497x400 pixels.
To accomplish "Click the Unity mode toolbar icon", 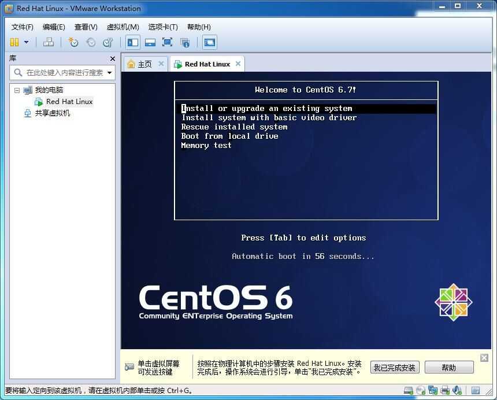I will tap(185, 42).
